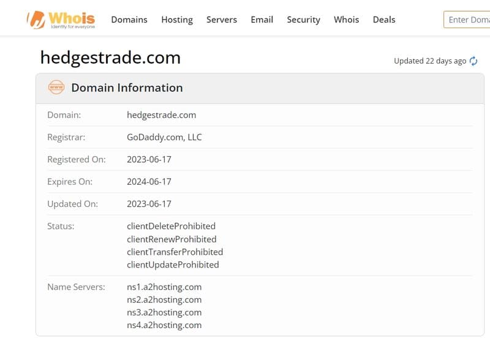Click the Status: label
This screenshot has height=339, width=490.
(x=61, y=226)
